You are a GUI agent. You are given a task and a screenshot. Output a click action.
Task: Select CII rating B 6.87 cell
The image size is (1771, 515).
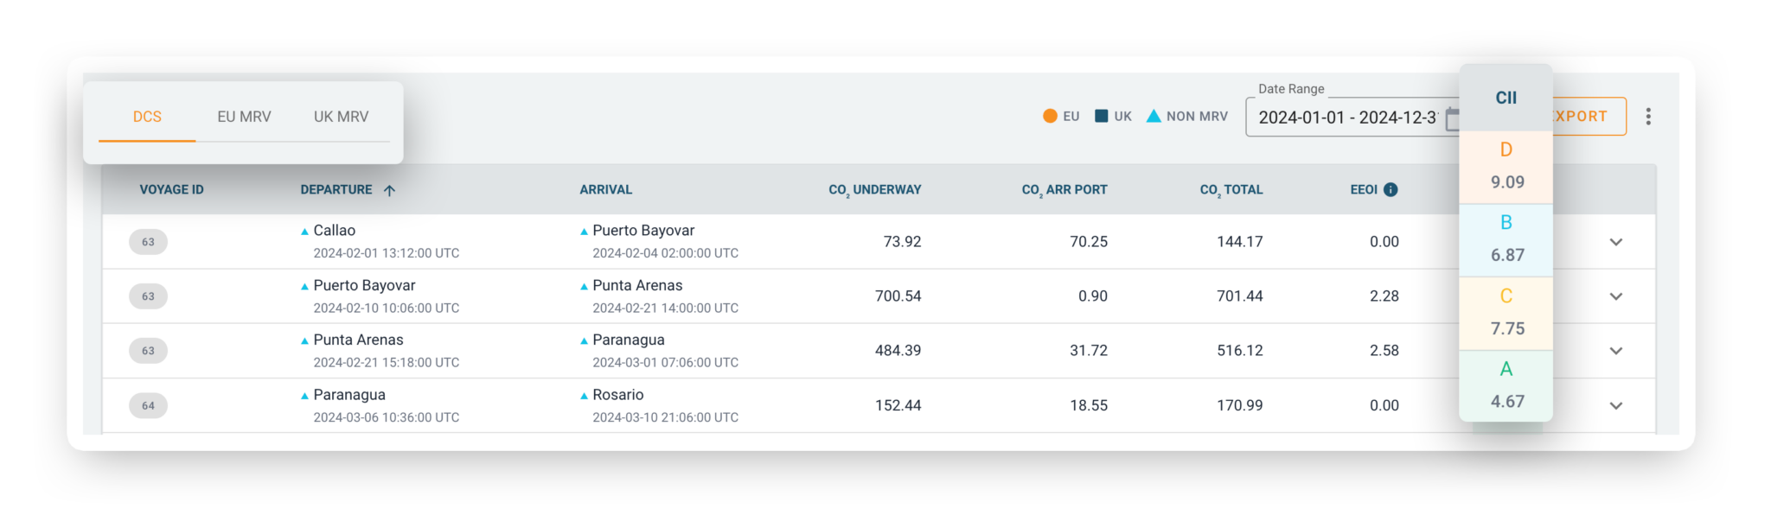click(1506, 239)
